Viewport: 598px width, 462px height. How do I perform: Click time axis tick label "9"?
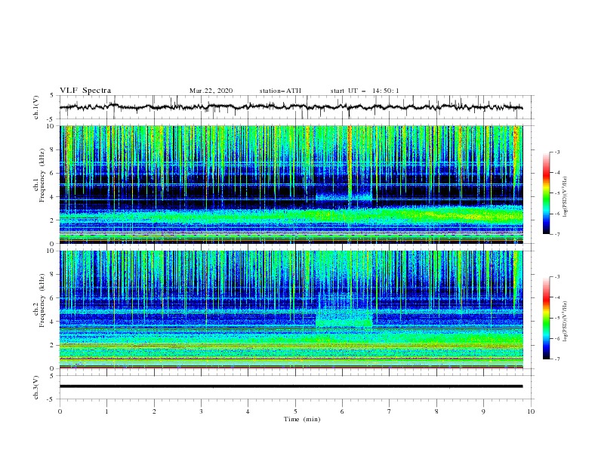pos(483,411)
